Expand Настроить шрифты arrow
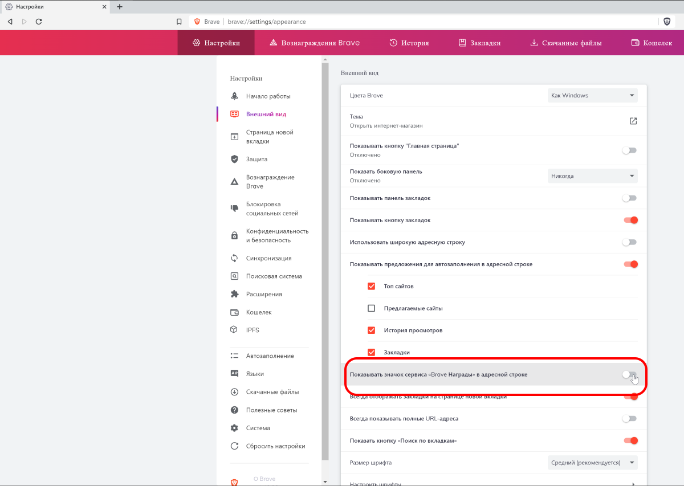 [633, 484]
